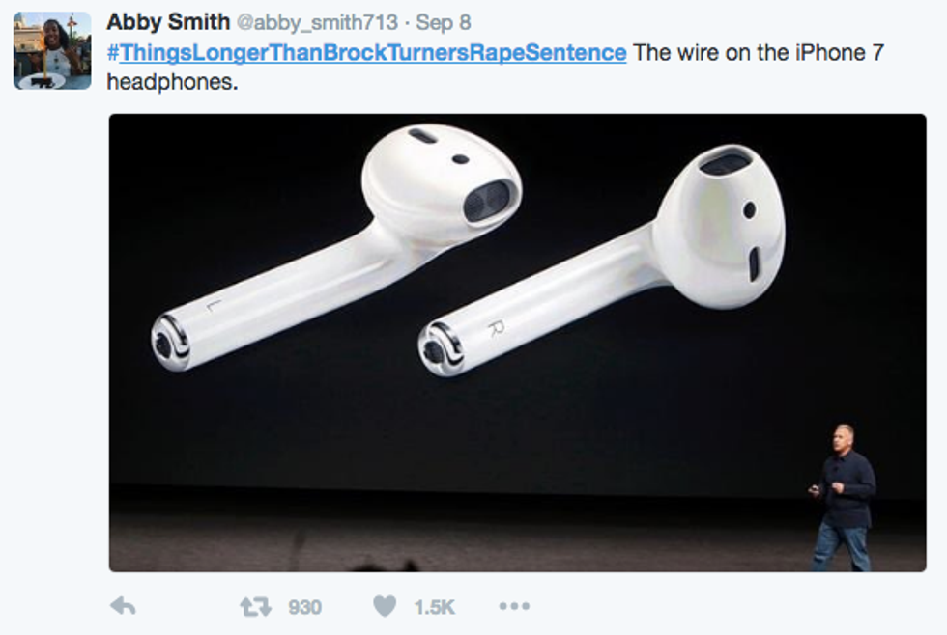Screen dimensions: 947x635
Task: Open the three-dot more options menu
Action: pyautogui.click(x=514, y=605)
